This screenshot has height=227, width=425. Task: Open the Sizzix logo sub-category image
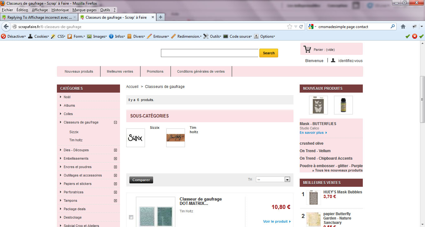click(136, 138)
